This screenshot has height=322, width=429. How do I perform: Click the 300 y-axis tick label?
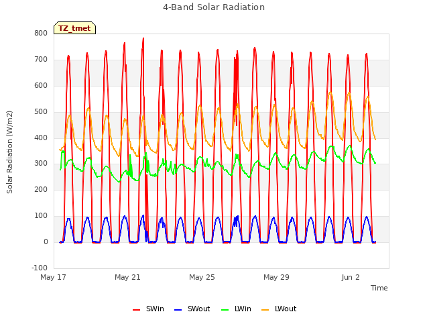pos(41,164)
